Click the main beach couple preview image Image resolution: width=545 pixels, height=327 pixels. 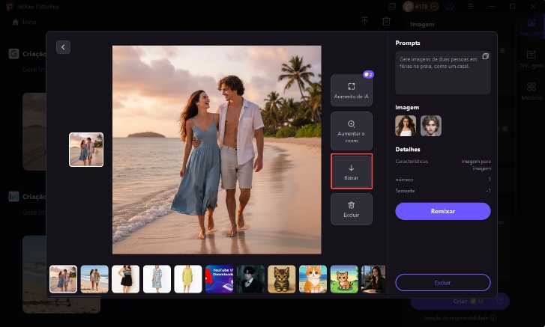(x=217, y=150)
